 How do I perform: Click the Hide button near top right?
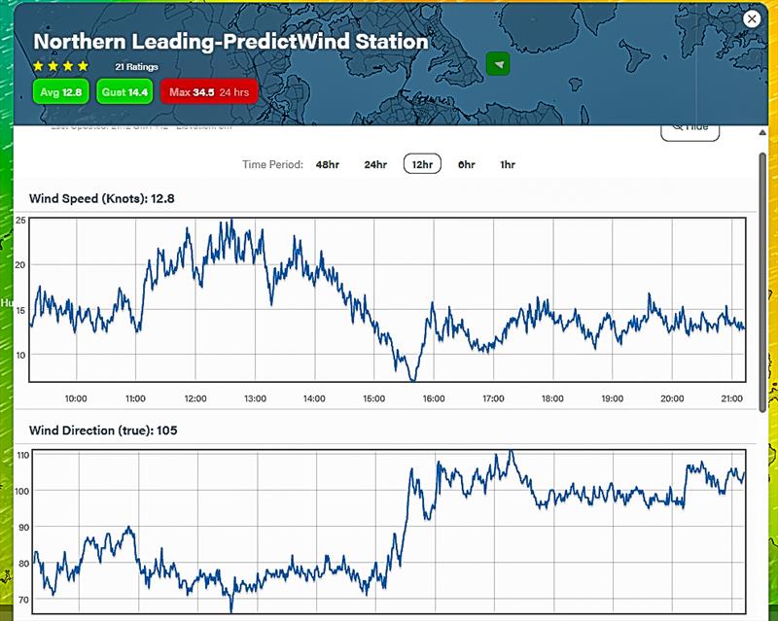click(x=690, y=132)
